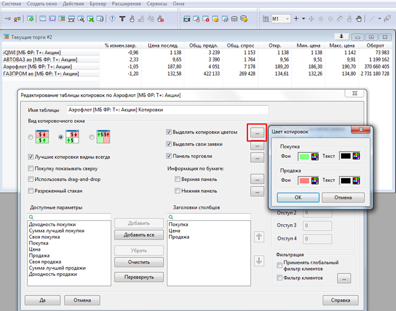Uncheck Выделять котировки цветом
This screenshot has width=396, height=311.
[169, 132]
